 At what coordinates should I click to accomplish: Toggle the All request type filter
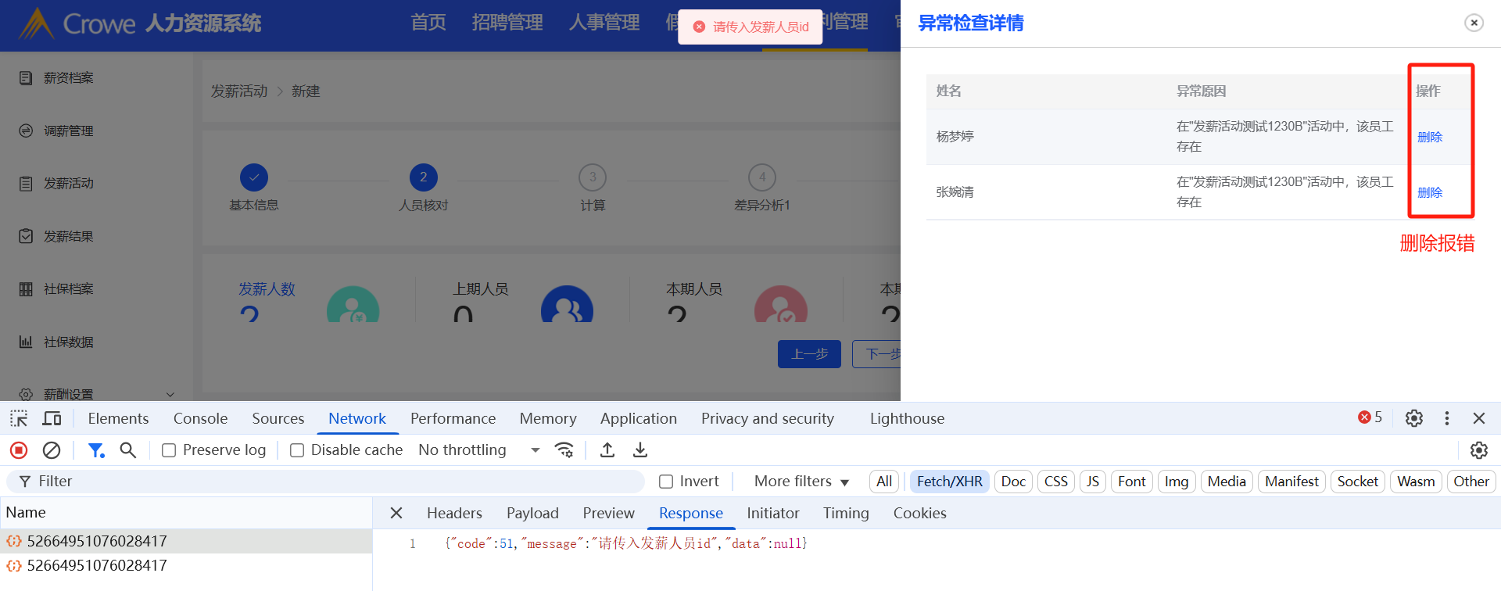[884, 482]
